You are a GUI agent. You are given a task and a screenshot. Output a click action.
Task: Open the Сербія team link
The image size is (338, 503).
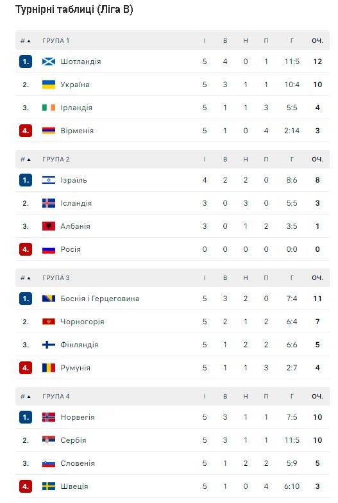(73, 440)
